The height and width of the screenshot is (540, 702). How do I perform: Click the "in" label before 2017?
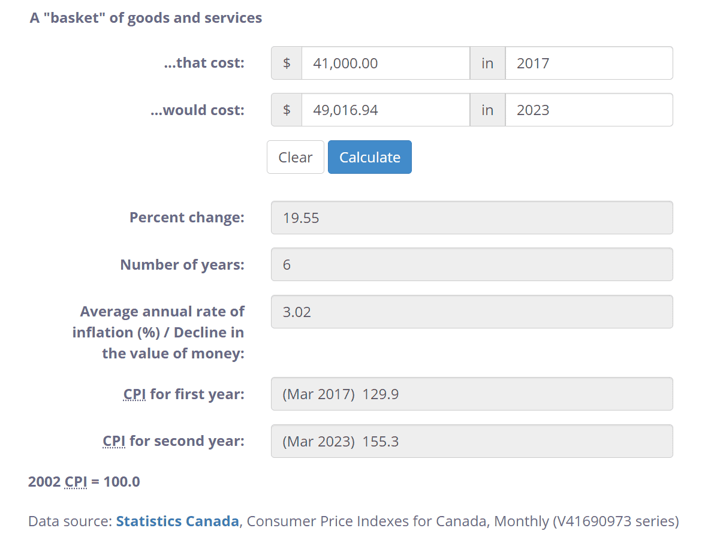(487, 63)
